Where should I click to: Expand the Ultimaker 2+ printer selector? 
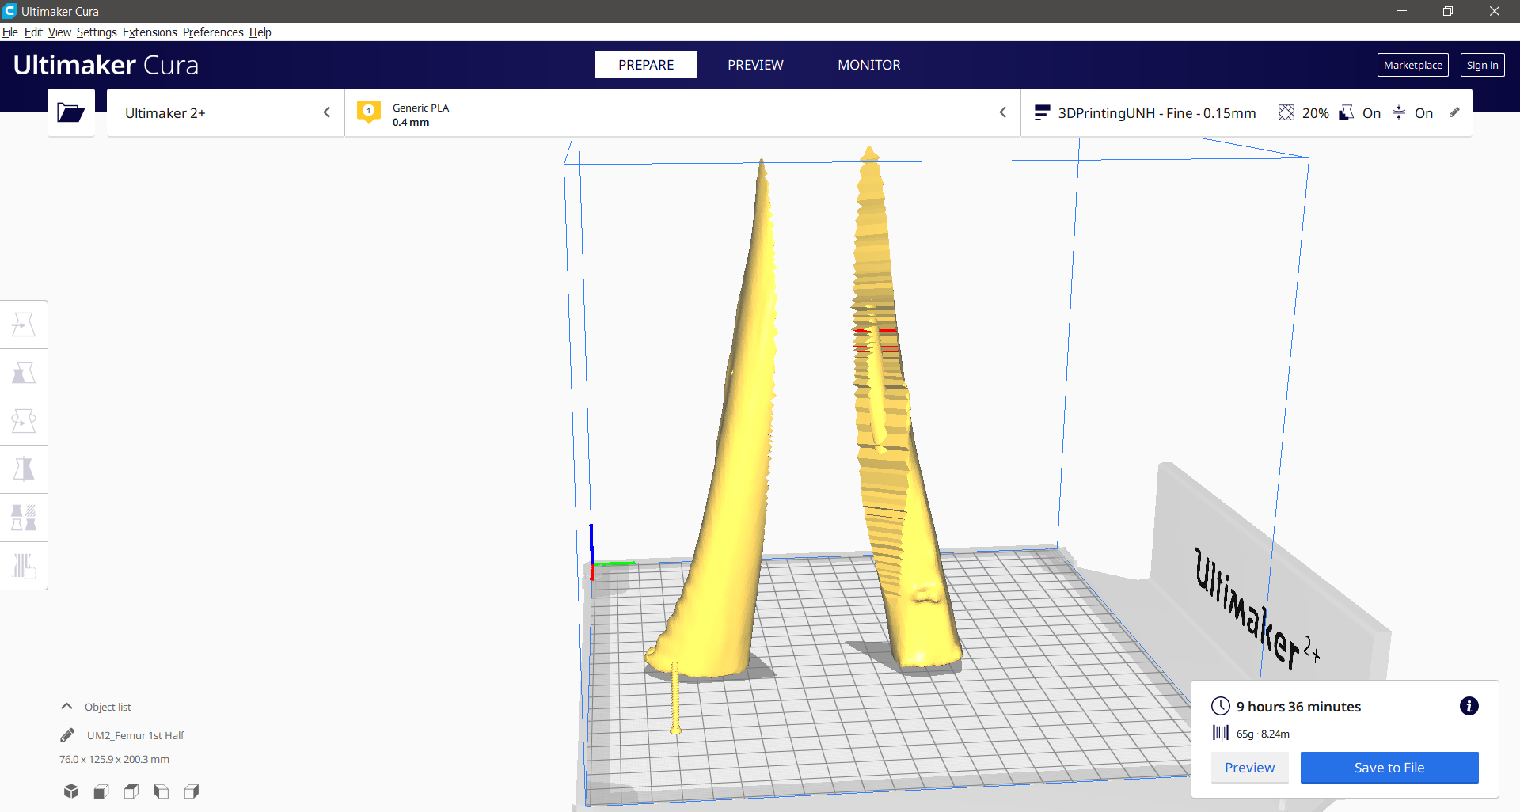click(226, 112)
